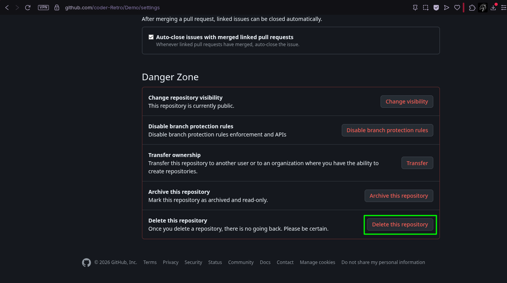Click the Transfer button
The image size is (507, 283).
(x=417, y=163)
